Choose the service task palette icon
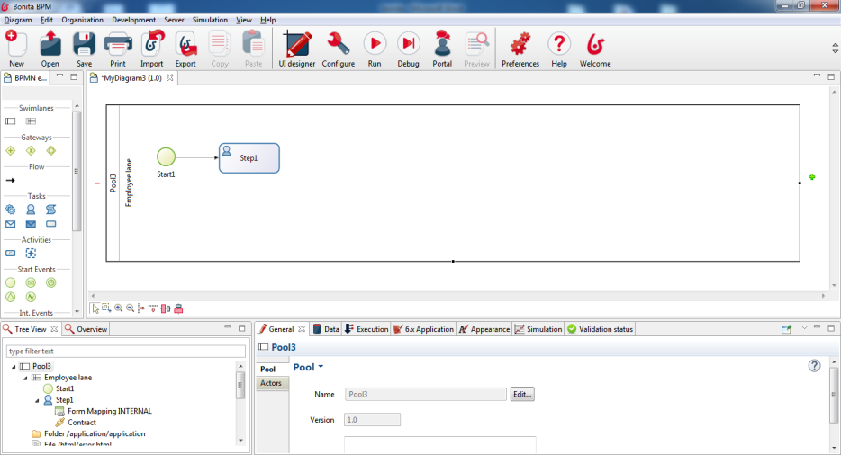This screenshot has width=841, height=455. [10, 209]
